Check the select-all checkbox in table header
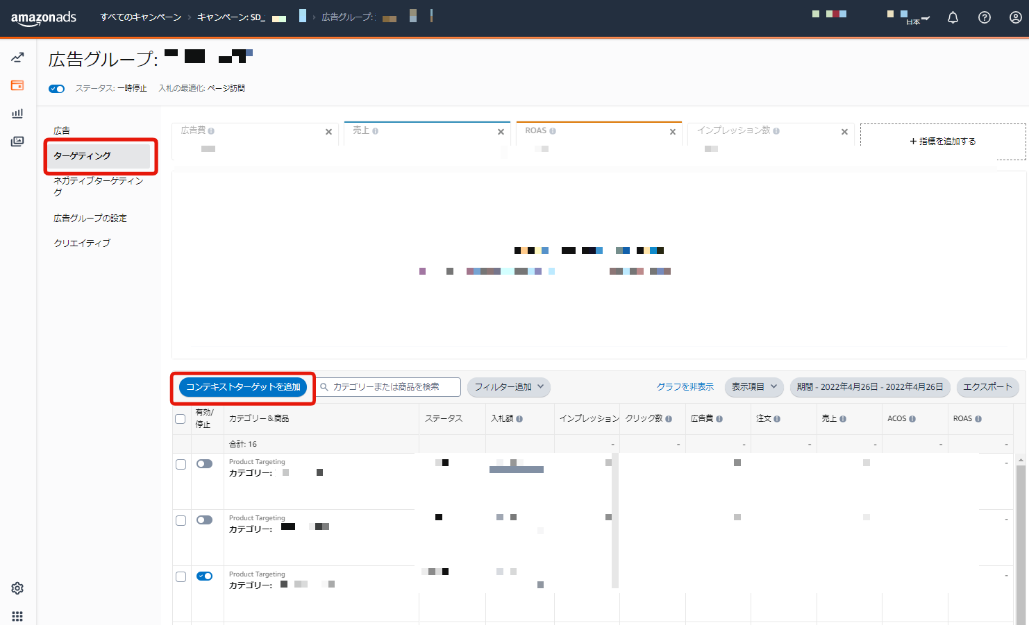Image resolution: width=1029 pixels, height=625 pixels. click(181, 419)
